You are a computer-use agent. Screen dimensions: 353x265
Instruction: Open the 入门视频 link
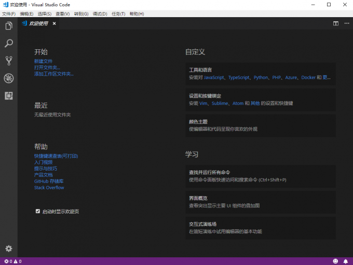(x=43, y=162)
